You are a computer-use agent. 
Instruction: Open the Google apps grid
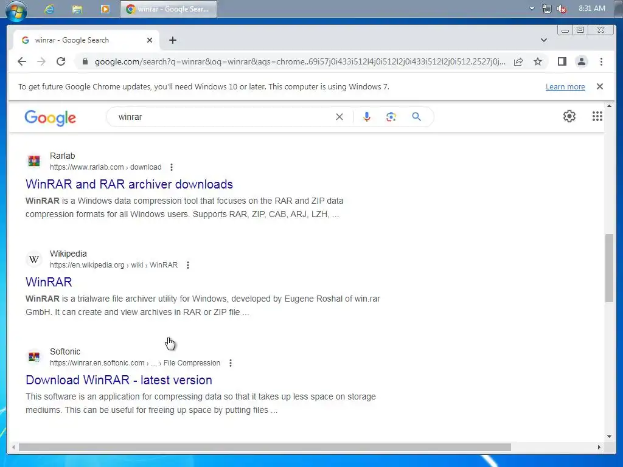click(597, 116)
